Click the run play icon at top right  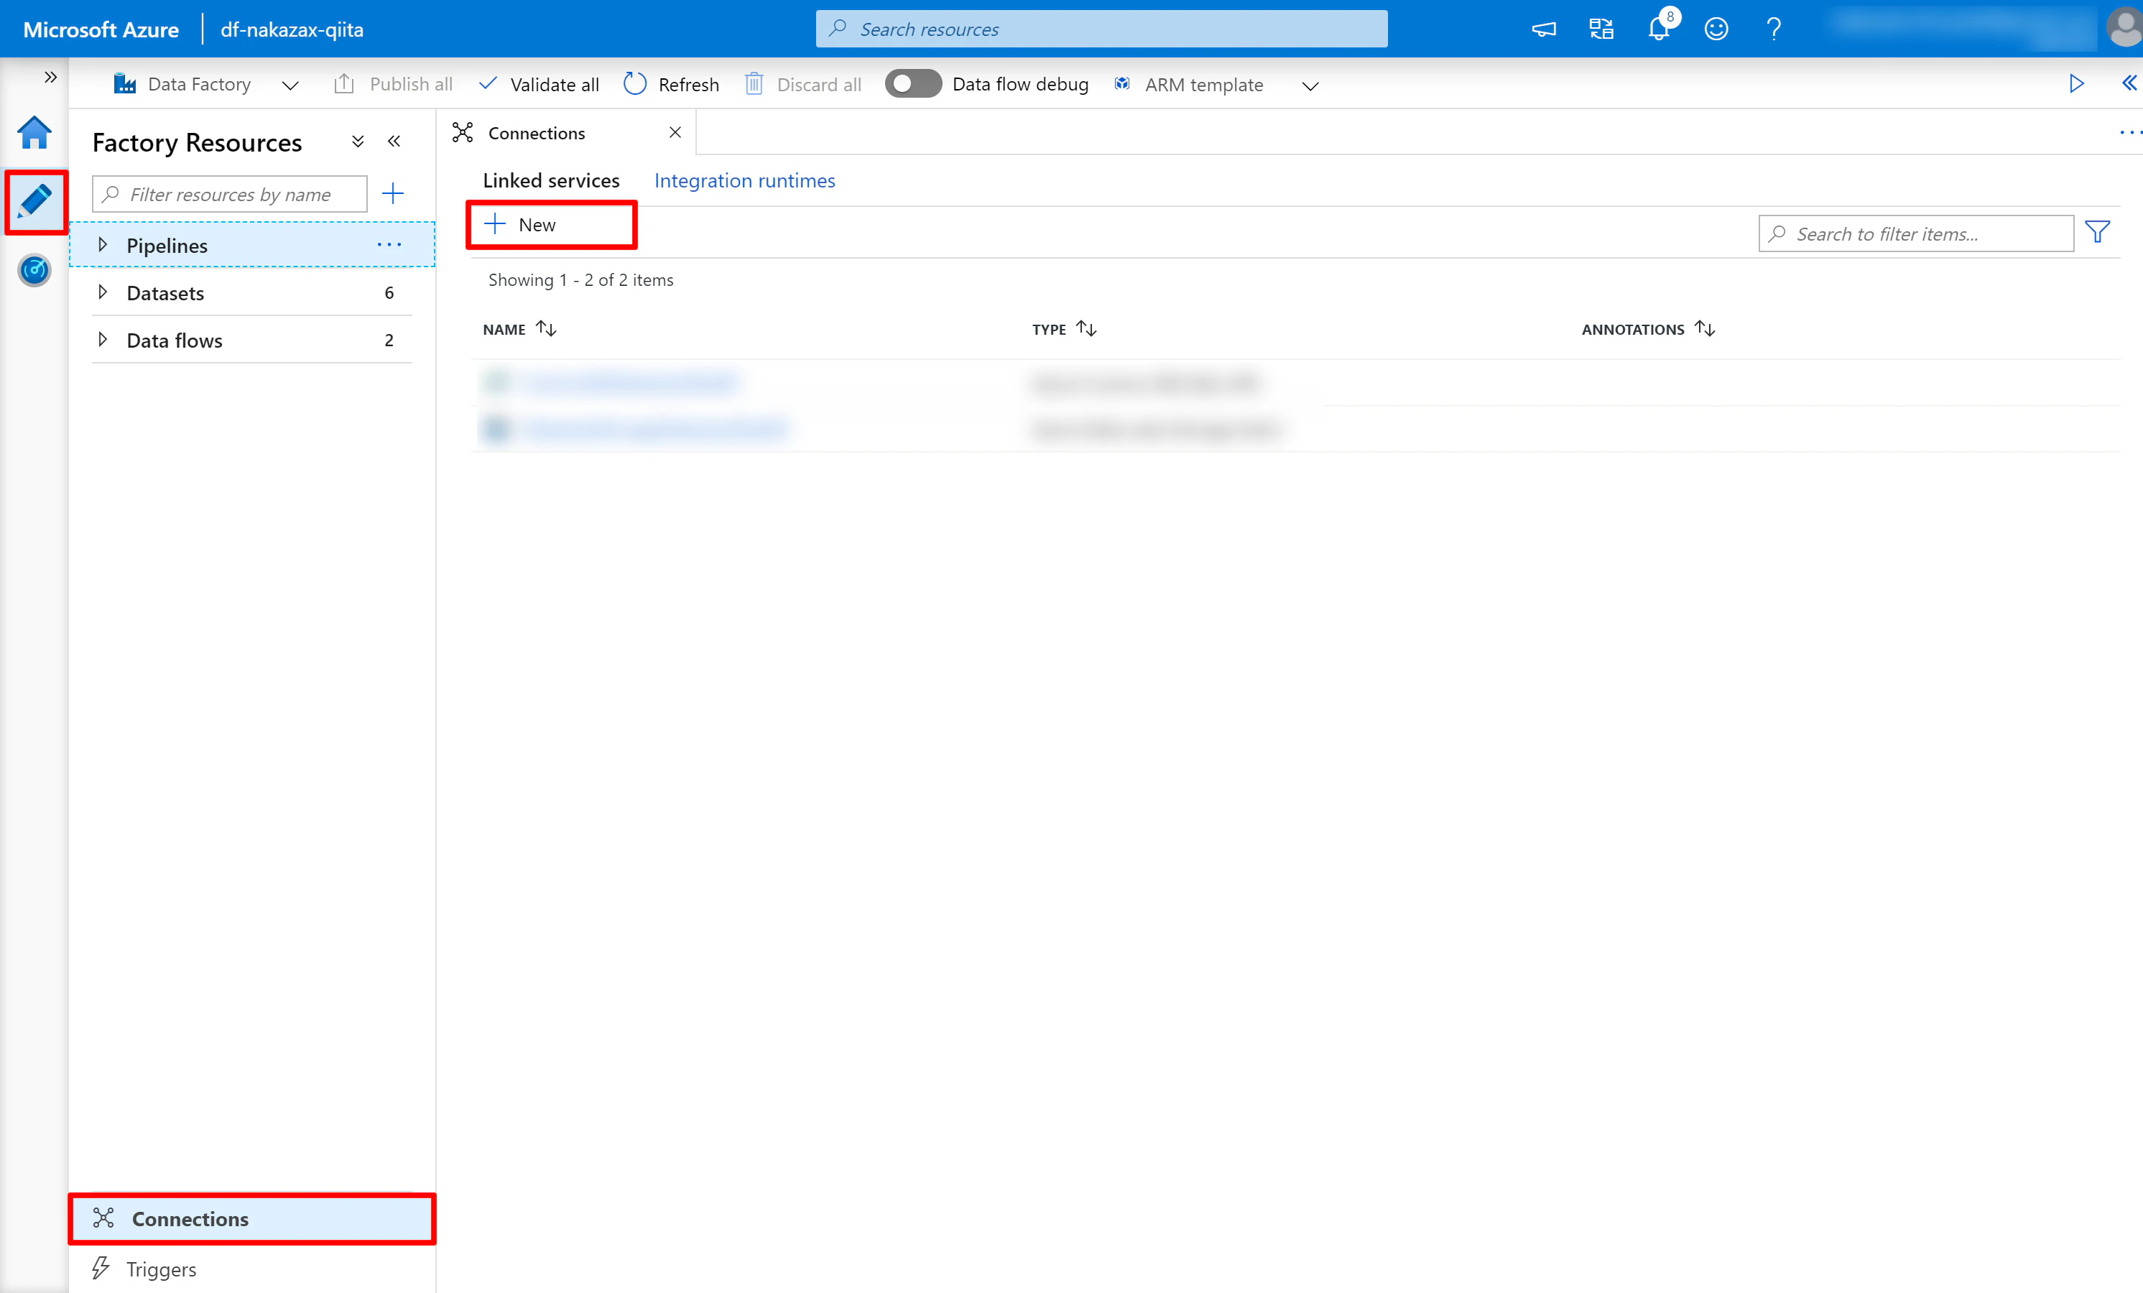[x=2076, y=83]
